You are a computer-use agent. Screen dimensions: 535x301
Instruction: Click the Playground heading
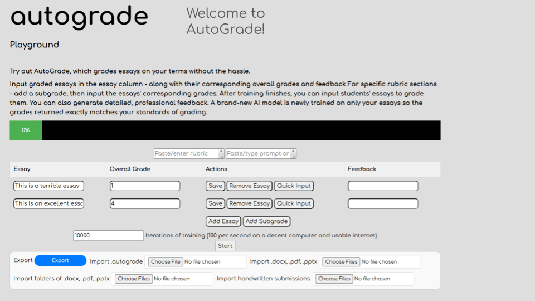click(35, 45)
